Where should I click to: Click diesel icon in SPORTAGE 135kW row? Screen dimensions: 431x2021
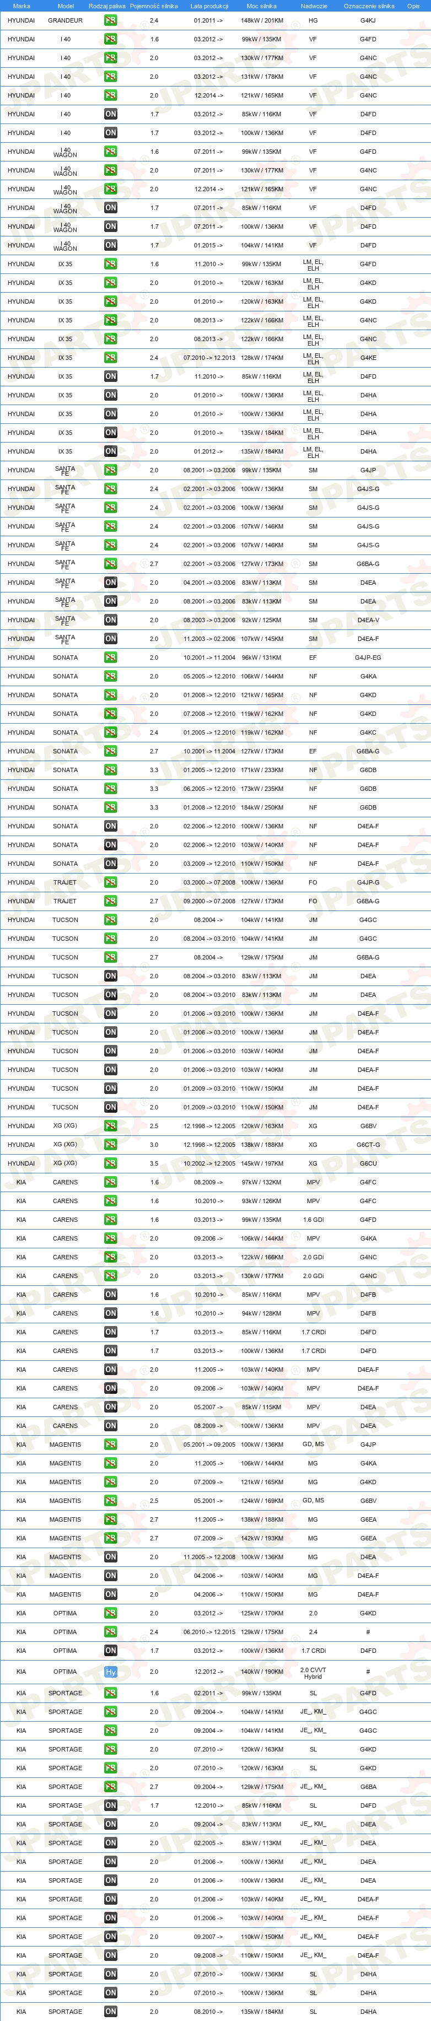coord(111,2012)
